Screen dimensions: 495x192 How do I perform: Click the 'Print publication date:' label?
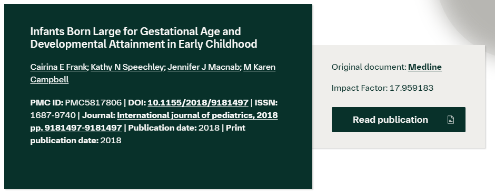click(137, 134)
